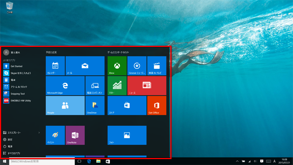Expand the エクスプローラー jump list arrow

(x=39, y=133)
